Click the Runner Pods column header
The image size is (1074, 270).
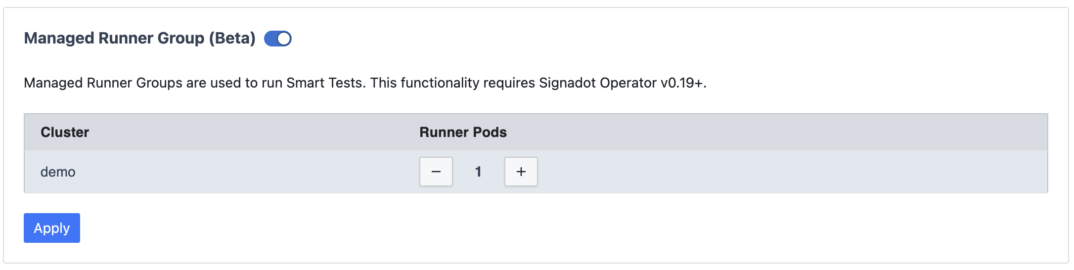coord(463,133)
